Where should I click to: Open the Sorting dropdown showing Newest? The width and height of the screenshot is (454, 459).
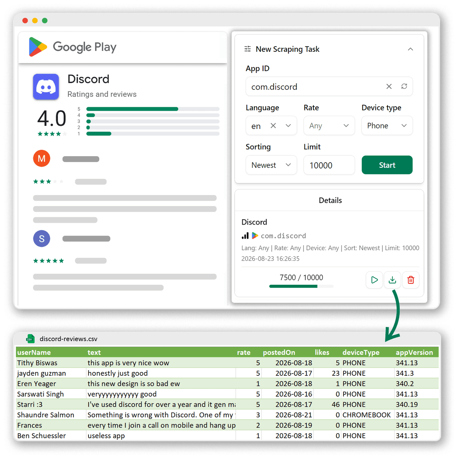(271, 165)
